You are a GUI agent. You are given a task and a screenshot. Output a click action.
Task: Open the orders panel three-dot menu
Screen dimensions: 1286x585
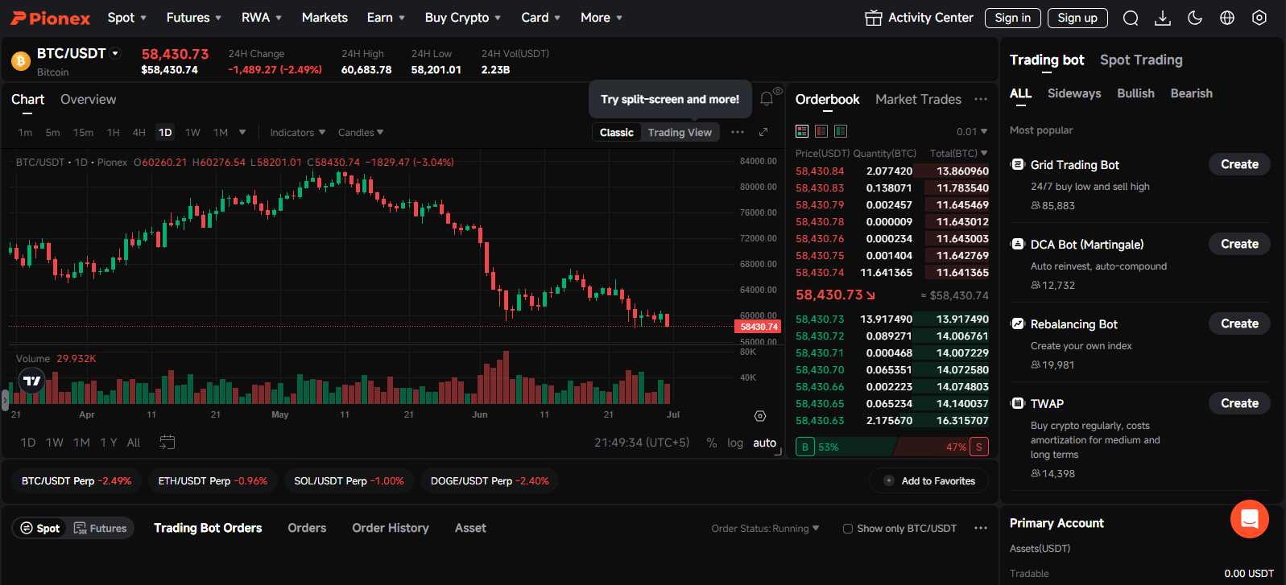[x=981, y=528]
